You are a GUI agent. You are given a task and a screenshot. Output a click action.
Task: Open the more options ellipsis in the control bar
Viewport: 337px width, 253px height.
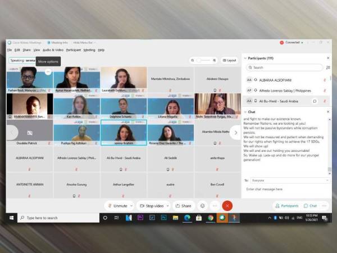point(214,206)
